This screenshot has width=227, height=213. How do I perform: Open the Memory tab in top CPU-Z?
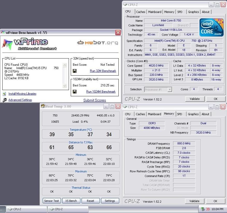point(169,12)
